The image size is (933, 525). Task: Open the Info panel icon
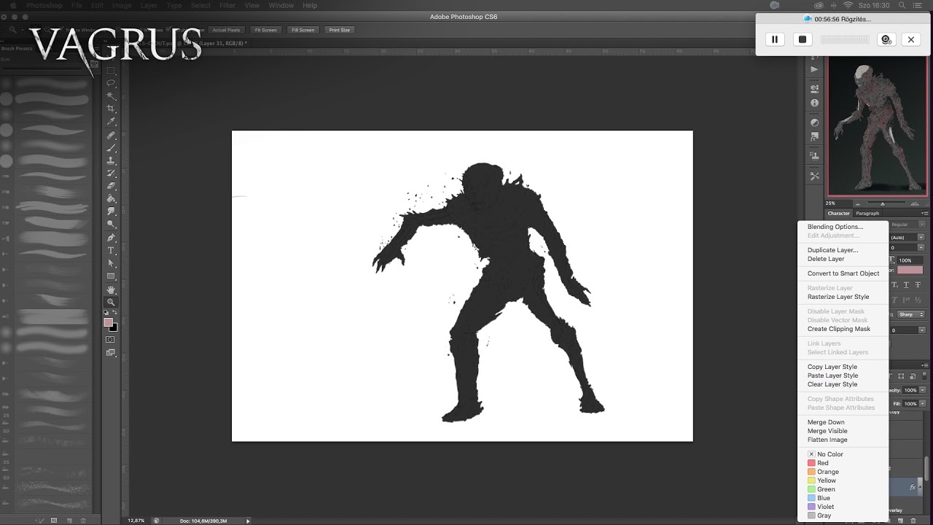point(814,103)
